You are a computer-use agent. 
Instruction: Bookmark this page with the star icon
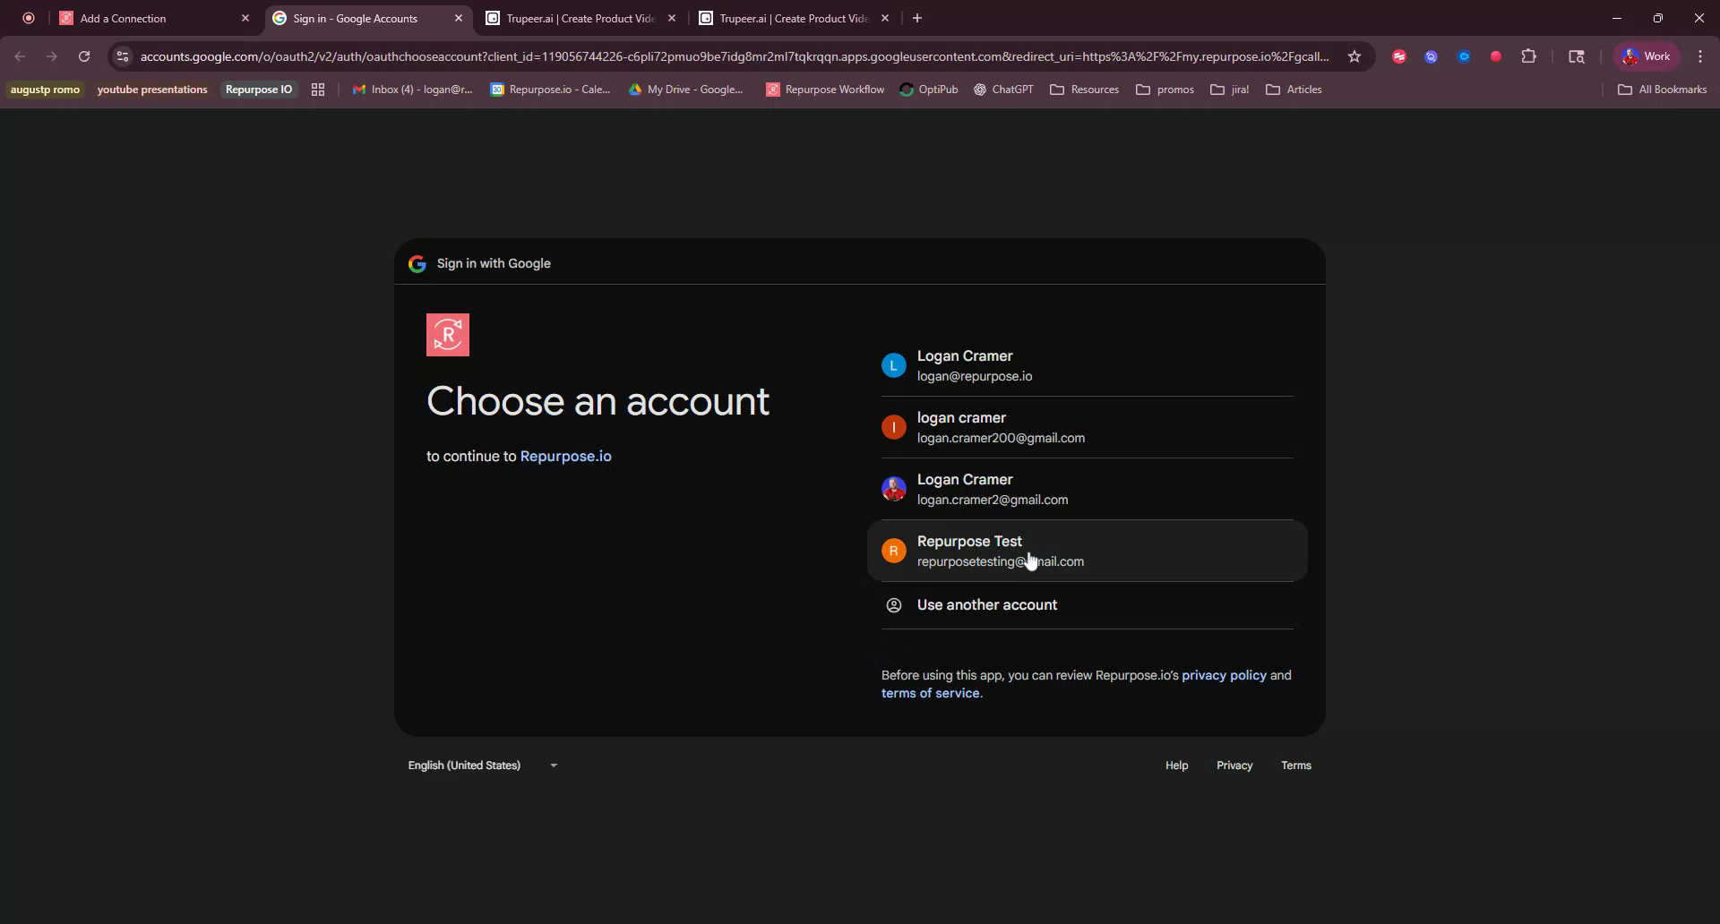click(x=1355, y=56)
